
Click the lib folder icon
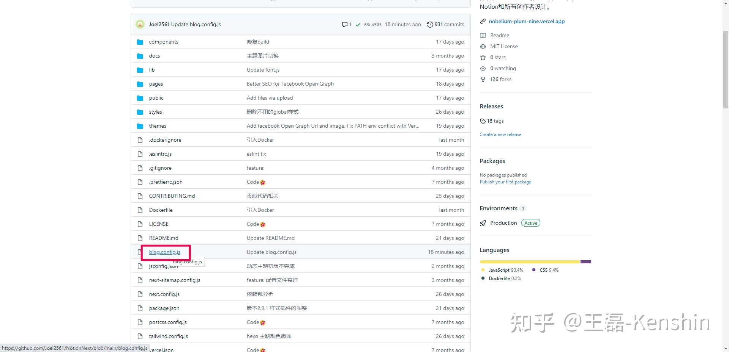tap(140, 70)
